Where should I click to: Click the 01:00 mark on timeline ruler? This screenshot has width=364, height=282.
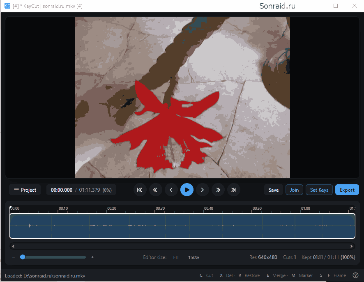tap(306, 209)
